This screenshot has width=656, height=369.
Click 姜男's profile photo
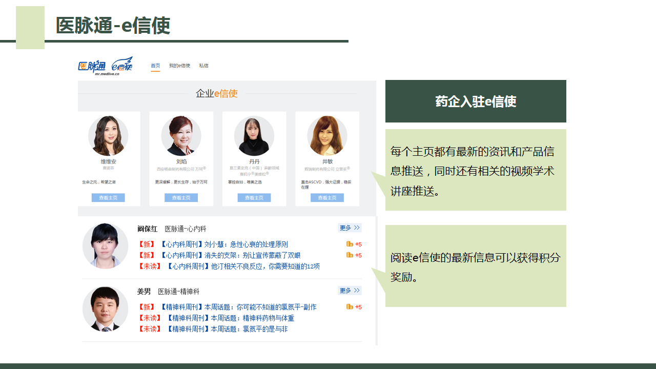(105, 309)
